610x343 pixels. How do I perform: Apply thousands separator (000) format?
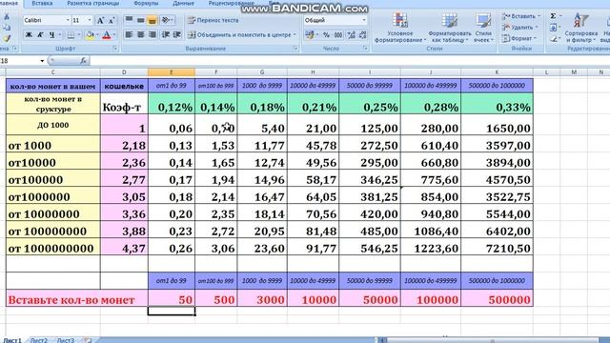(x=338, y=35)
